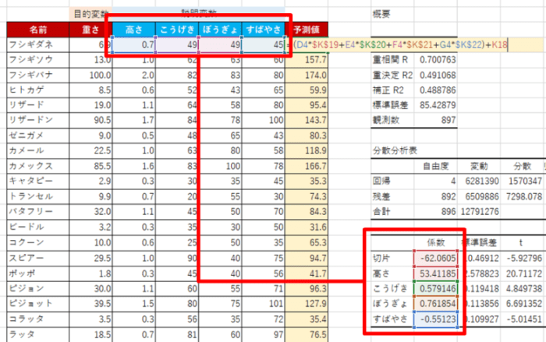Select the 名前 header cell
546x342 pixels.
click(38, 30)
